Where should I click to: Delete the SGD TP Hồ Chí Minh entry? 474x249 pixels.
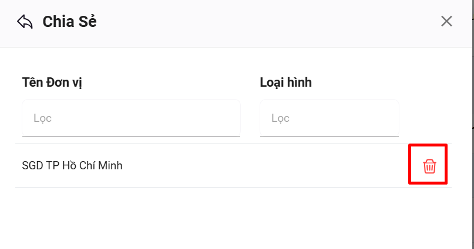pyautogui.click(x=429, y=166)
